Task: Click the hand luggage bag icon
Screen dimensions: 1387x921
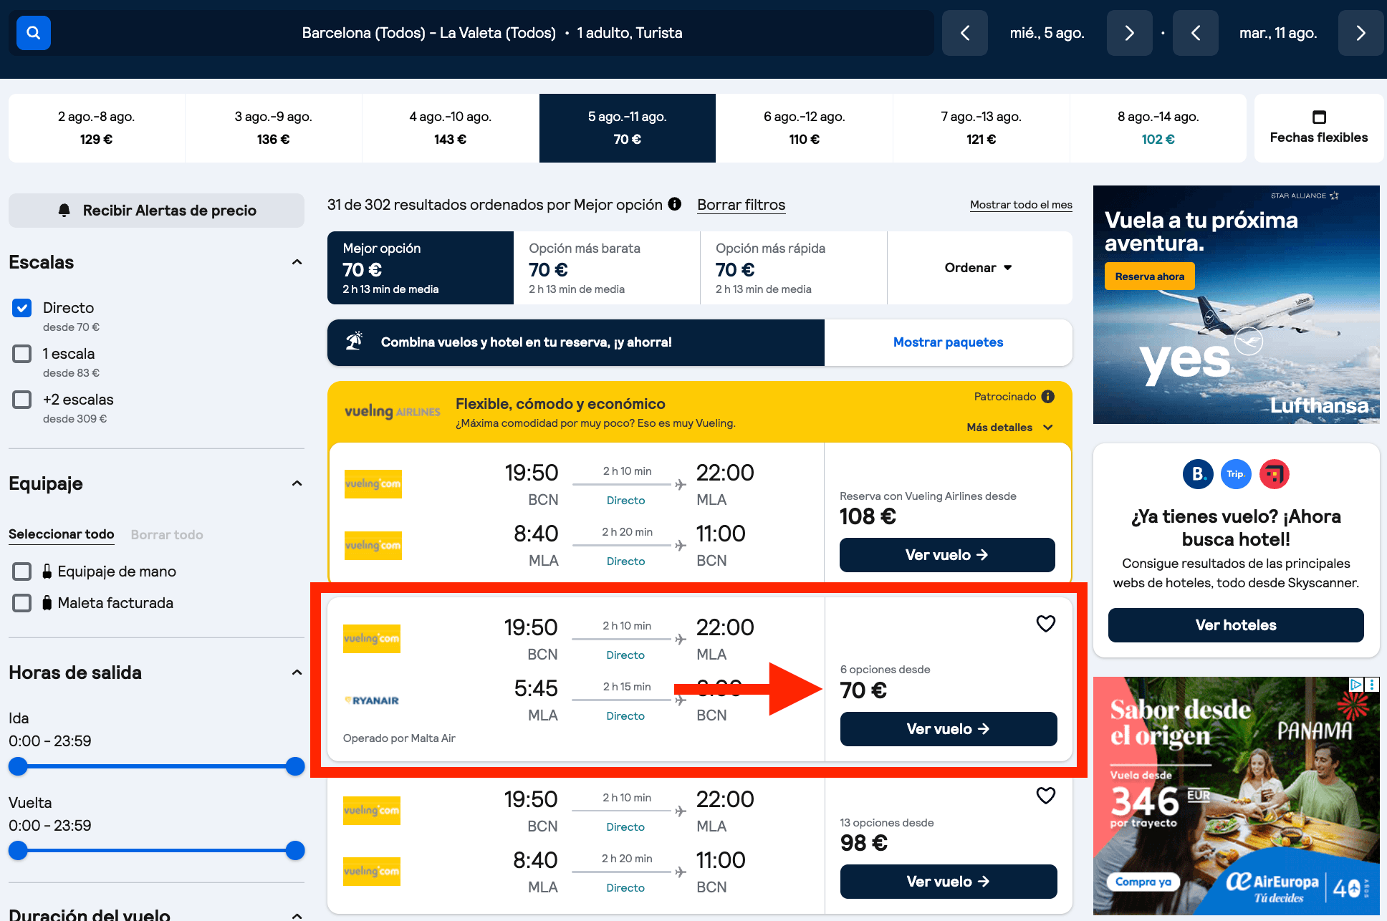Action: point(47,571)
